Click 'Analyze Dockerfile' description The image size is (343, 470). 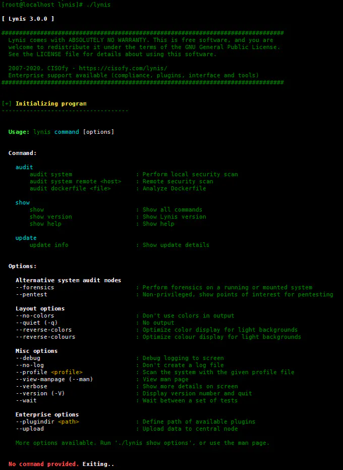click(x=175, y=188)
